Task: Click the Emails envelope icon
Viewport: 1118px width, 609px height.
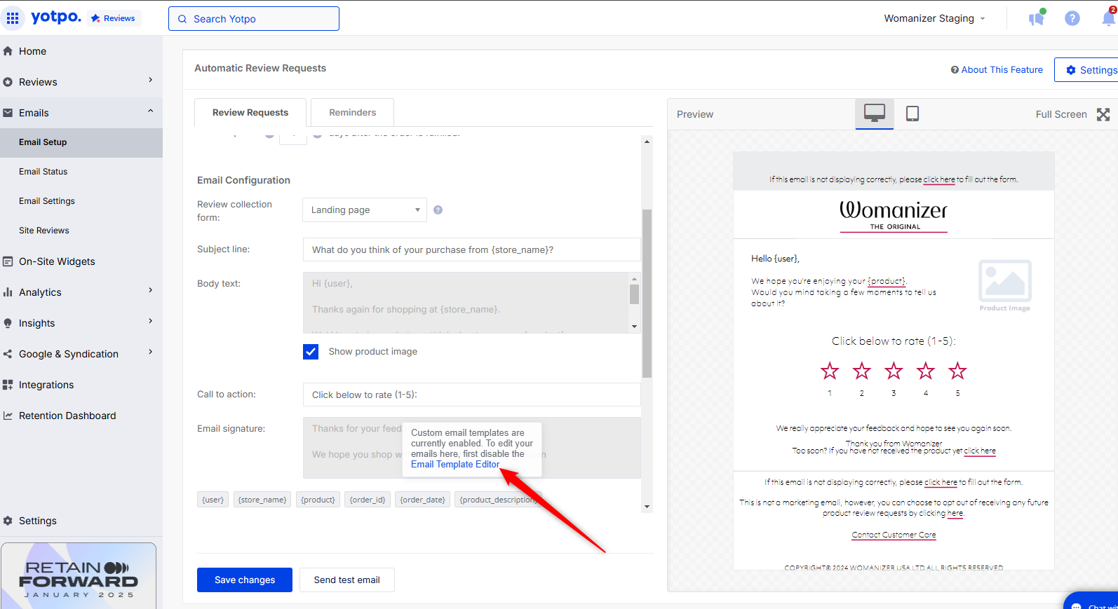Action: pyautogui.click(x=8, y=113)
